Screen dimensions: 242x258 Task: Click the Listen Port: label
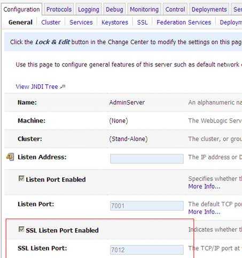pyautogui.click(x=36, y=204)
